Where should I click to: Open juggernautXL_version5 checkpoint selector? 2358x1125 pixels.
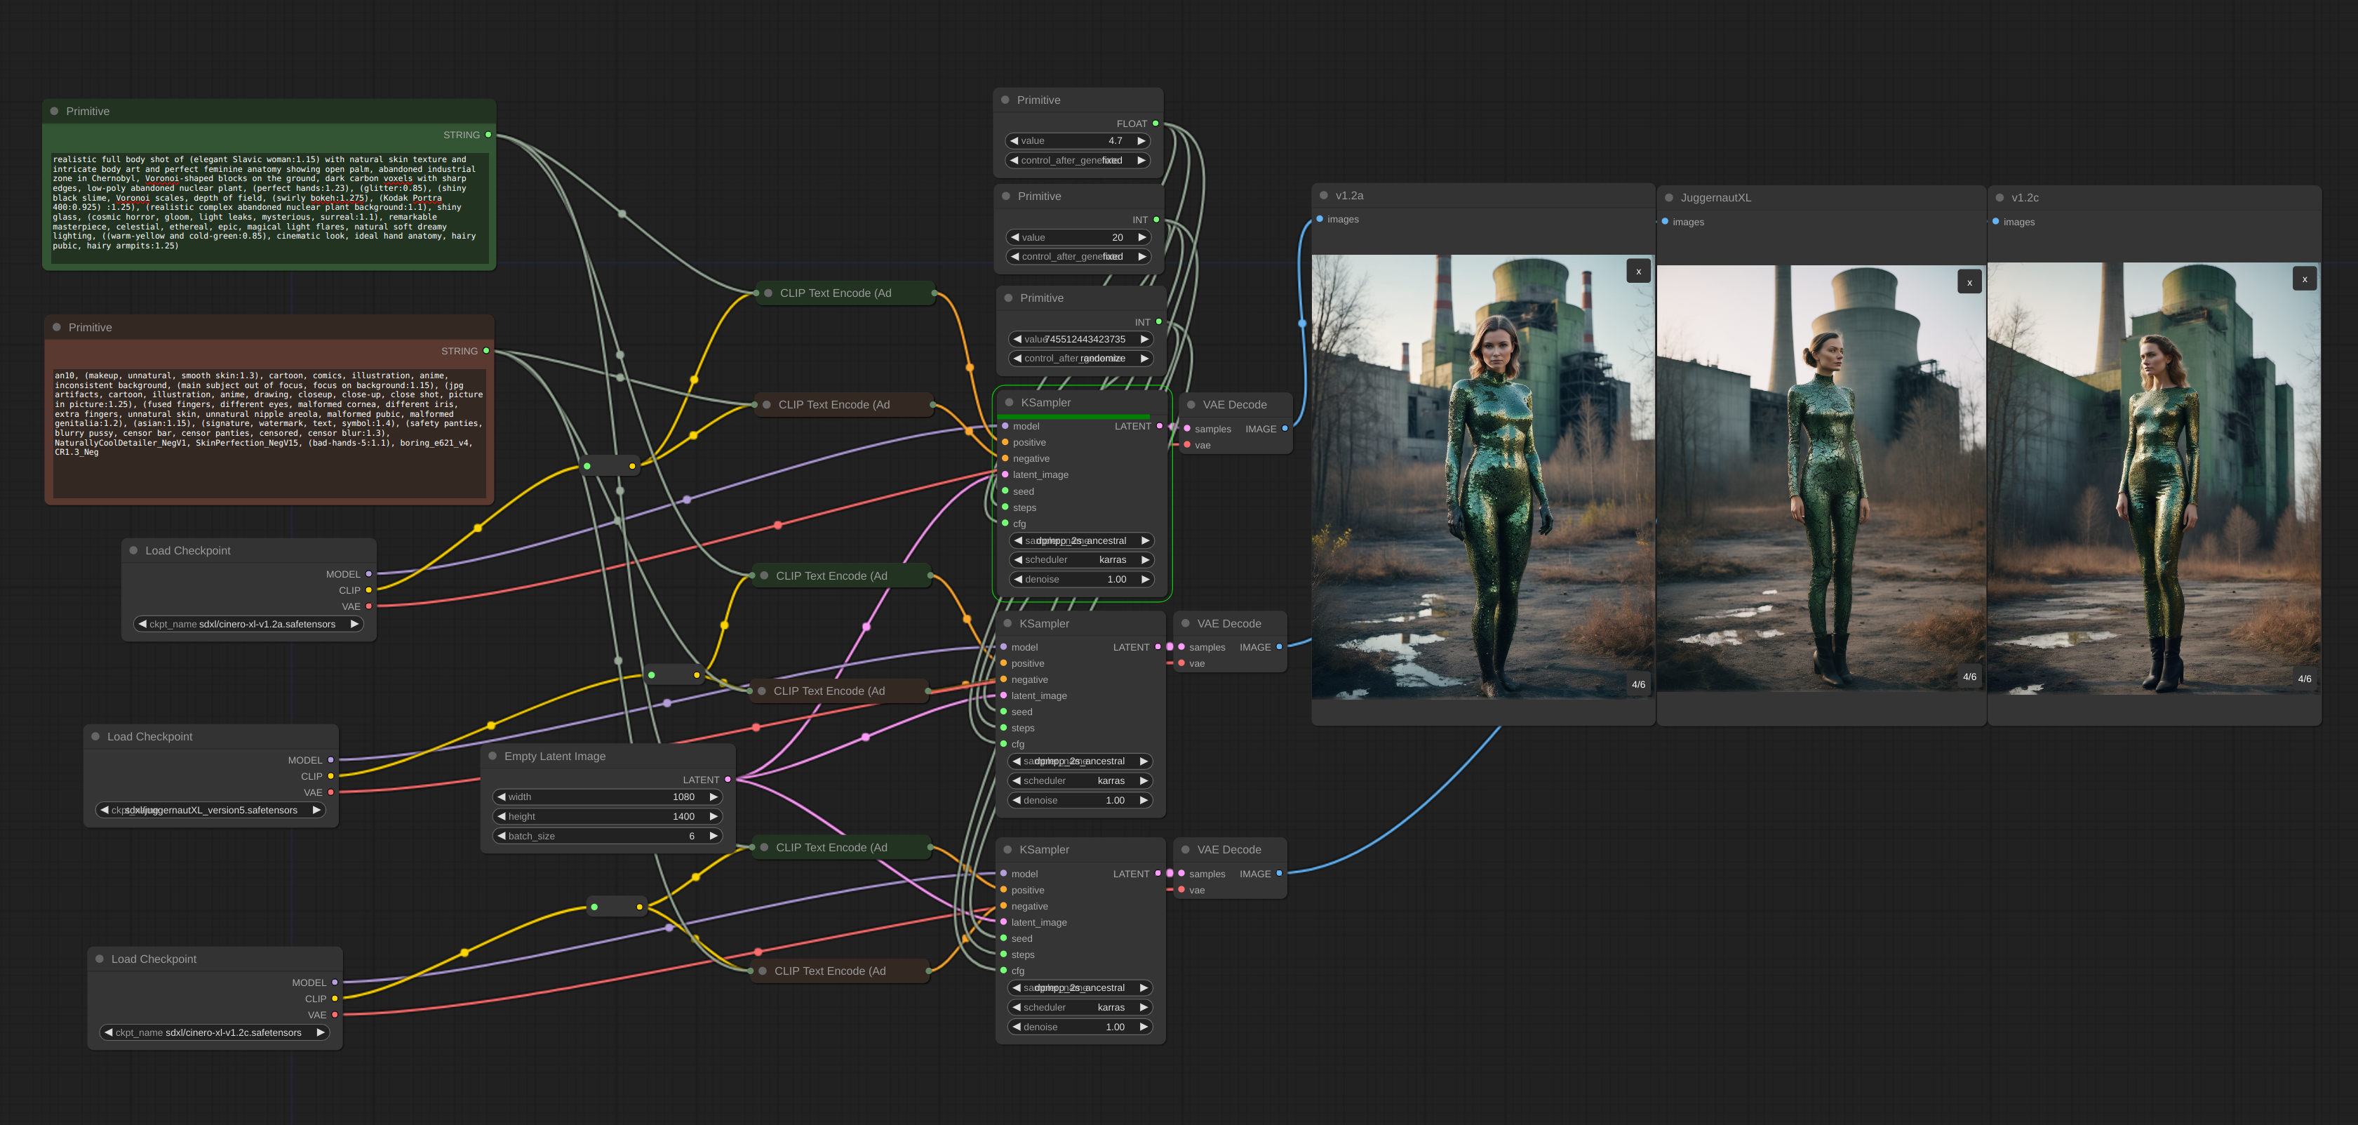[211, 810]
